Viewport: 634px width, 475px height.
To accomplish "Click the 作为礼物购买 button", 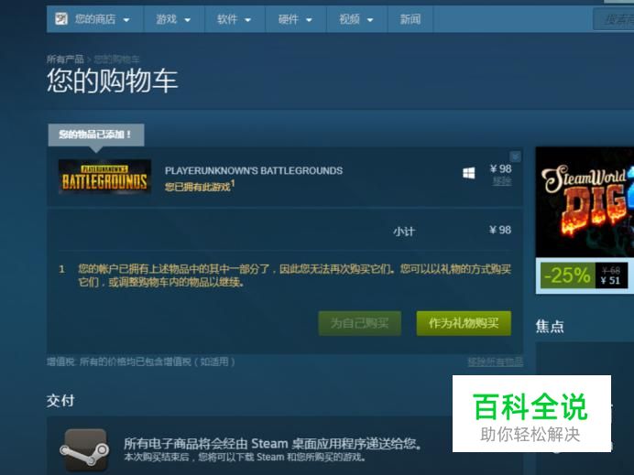I will tap(464, 323).
